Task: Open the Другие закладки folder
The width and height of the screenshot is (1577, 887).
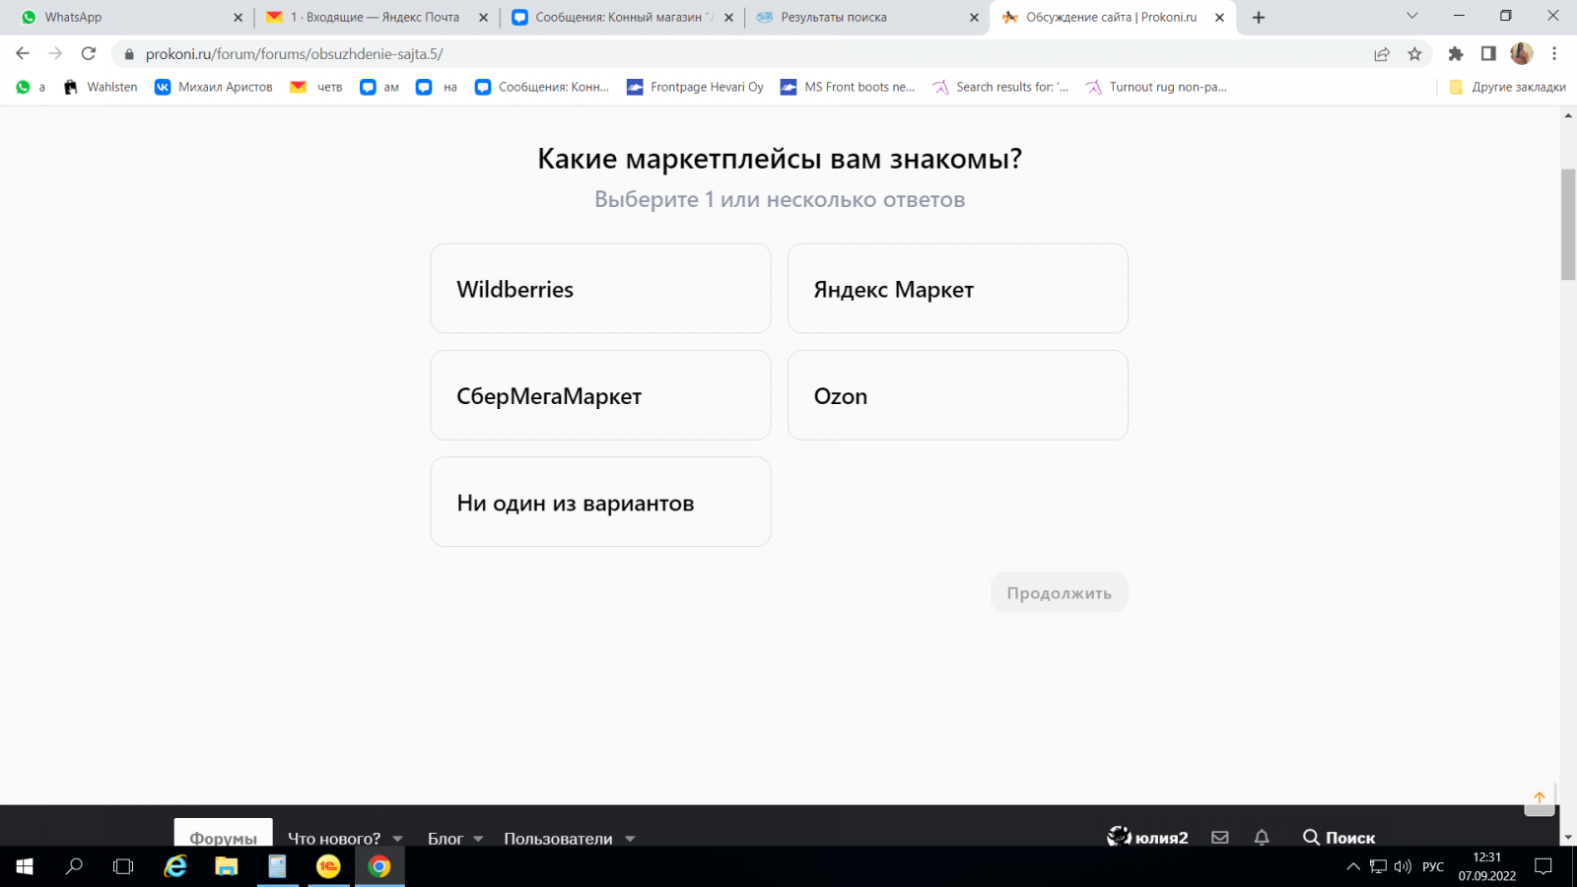Action: point(1507,87)
